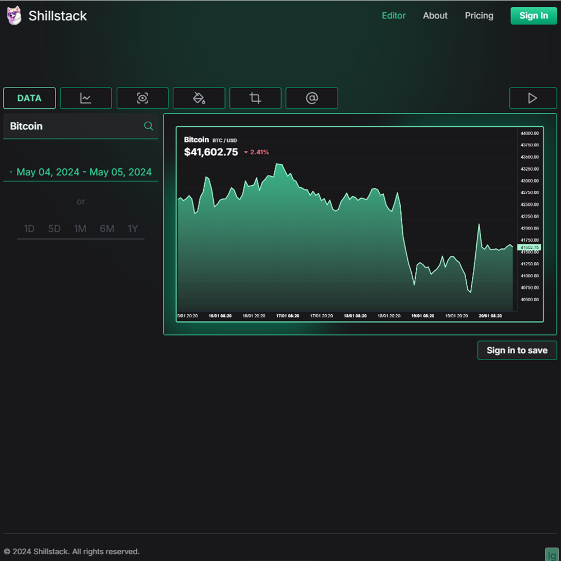Choose the 6M time range

pyautogui.click(x=107, y=229)
